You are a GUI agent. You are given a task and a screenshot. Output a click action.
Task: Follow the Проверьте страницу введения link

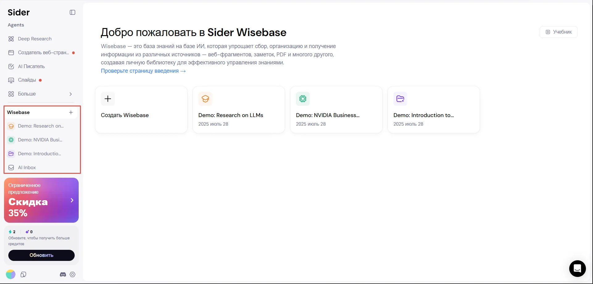143,71
